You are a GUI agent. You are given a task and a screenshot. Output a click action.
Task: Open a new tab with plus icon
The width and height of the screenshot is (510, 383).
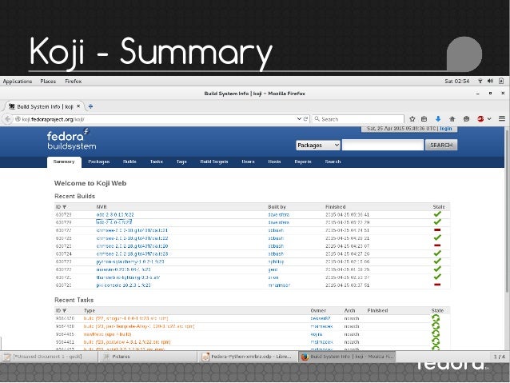[91, 106]
